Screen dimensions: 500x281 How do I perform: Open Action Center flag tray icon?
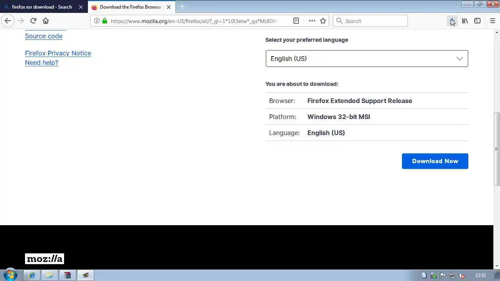[443, 276]
